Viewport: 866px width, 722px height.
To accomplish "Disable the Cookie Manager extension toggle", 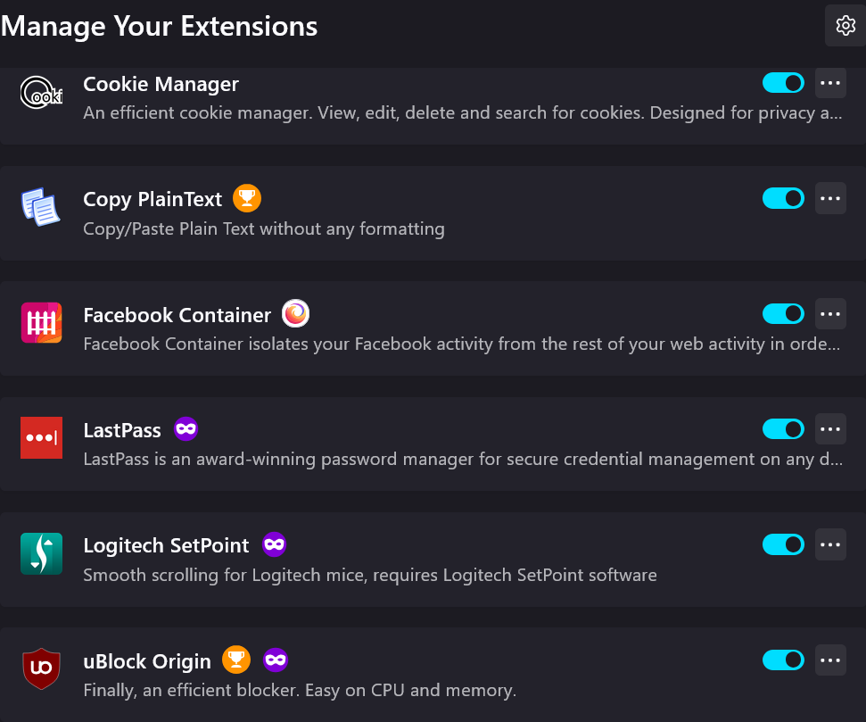I will coord(783,83).
